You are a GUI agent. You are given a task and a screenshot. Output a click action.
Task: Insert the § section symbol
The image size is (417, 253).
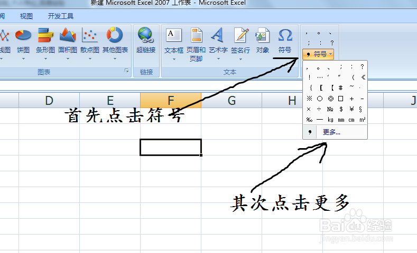(x=360, y=109)
